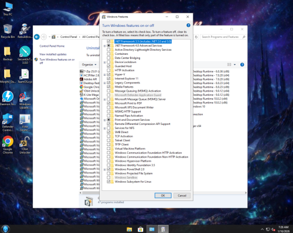Open This PC desktop icon
The image size is (293, 233).
pyautogui.click(x=8, y=9)
